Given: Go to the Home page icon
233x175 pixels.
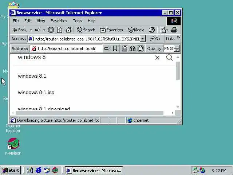Looking at the screenshot, I should 68,30.
